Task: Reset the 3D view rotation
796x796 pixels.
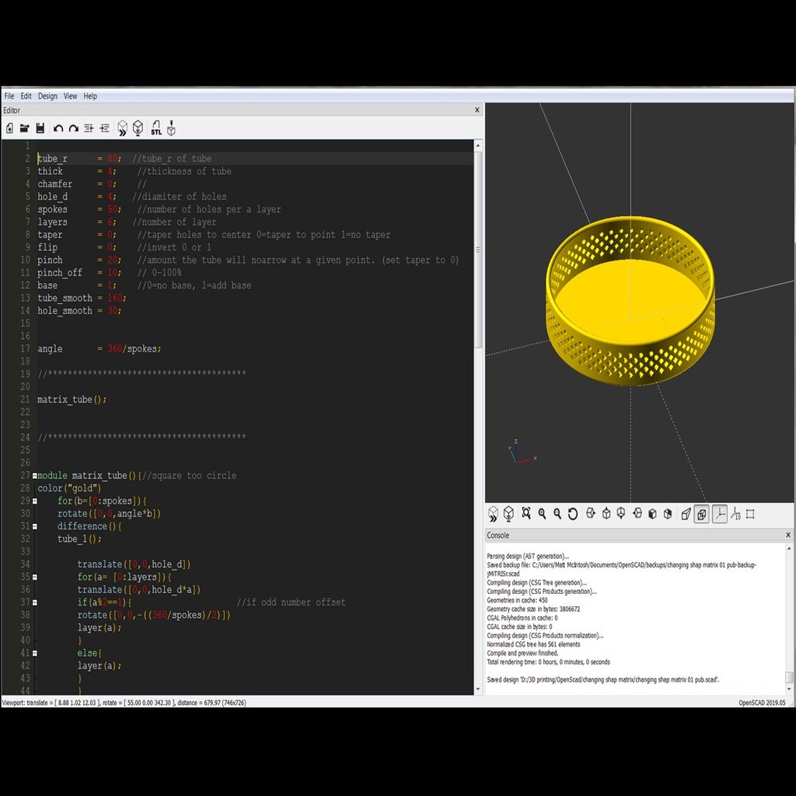Action: [573, 514]
